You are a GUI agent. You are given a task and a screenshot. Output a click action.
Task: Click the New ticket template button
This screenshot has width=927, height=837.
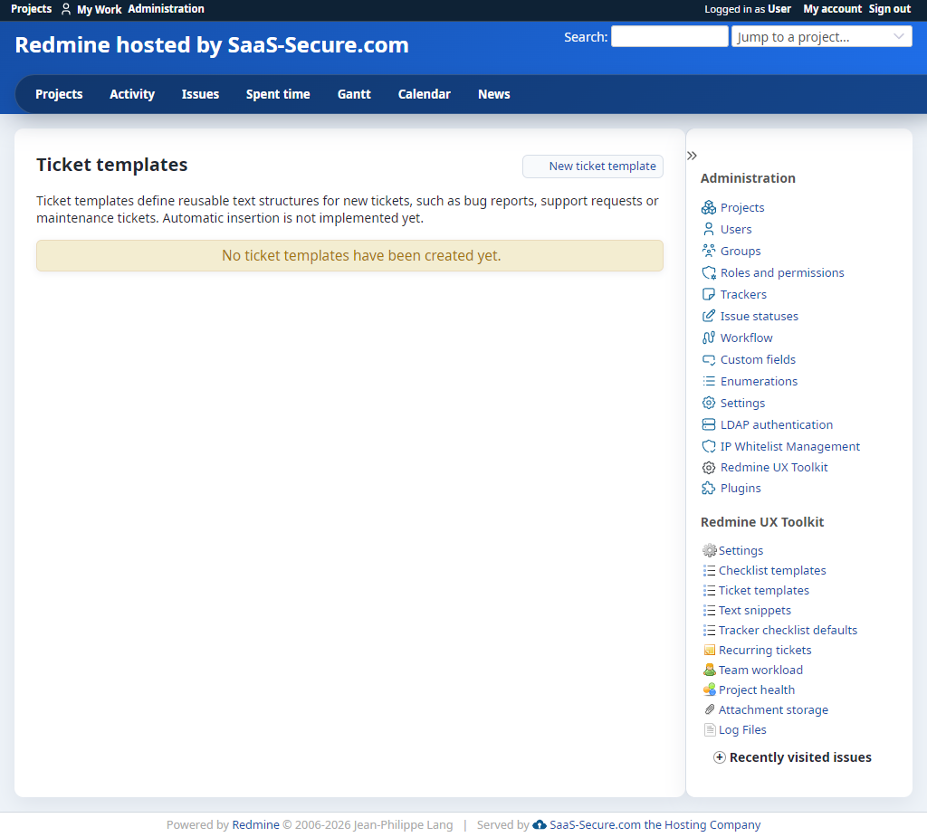pos(593,166)
